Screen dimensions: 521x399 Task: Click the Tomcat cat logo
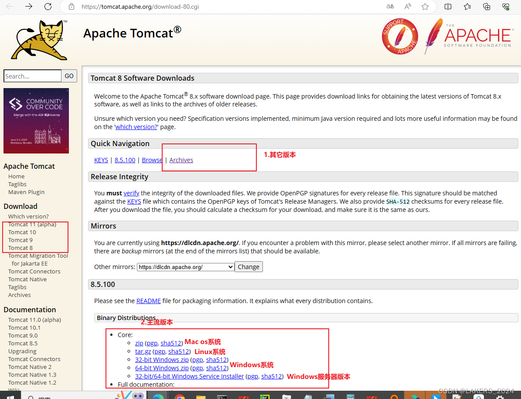tap(39, 40)
